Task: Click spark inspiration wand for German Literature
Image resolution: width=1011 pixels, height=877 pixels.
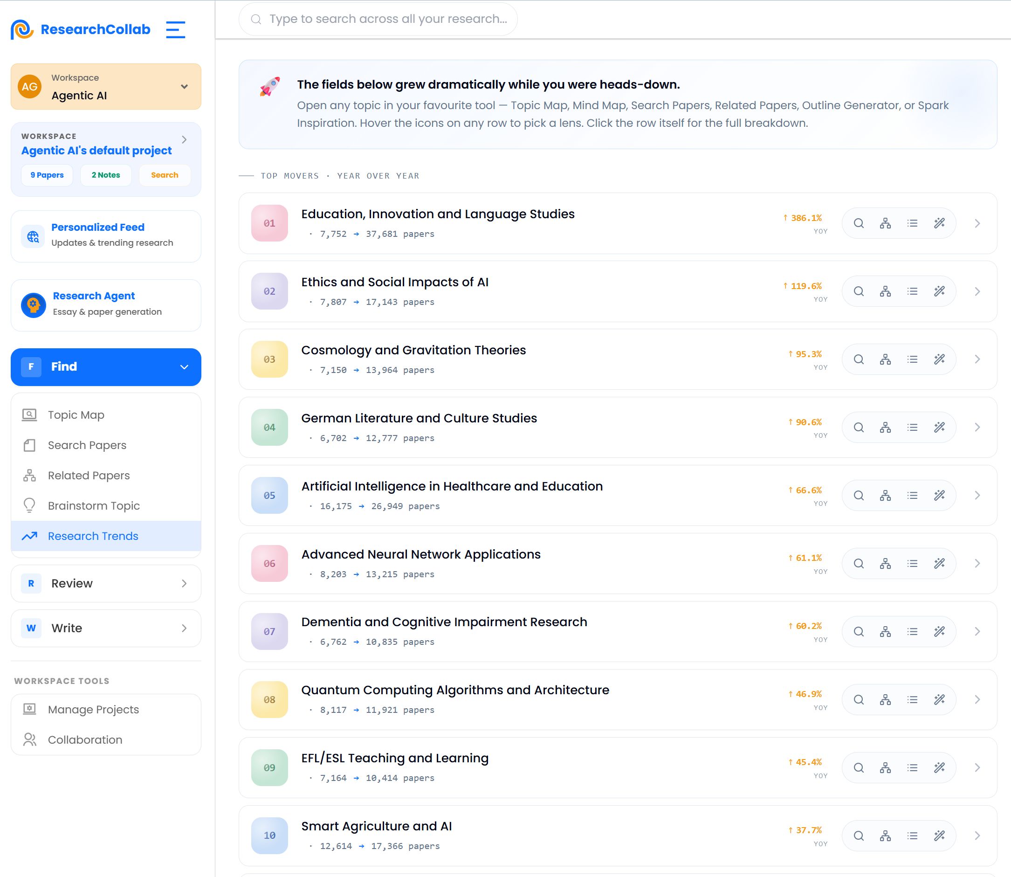Action: click(x=939, y=427)
